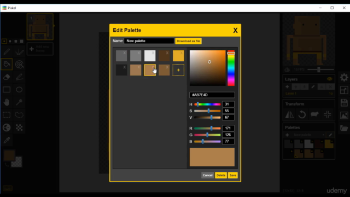Viewport: 350px width, 197px height.
Task: Click the Cancel button
Action: (207, 175)
